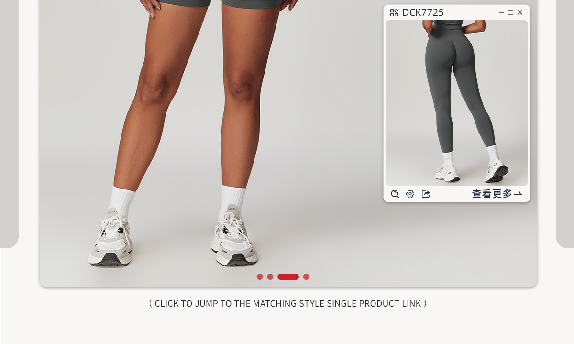Maximize the DCK7725 popup window
This screenshot has width=574, height=344.
tap(510, 12)
